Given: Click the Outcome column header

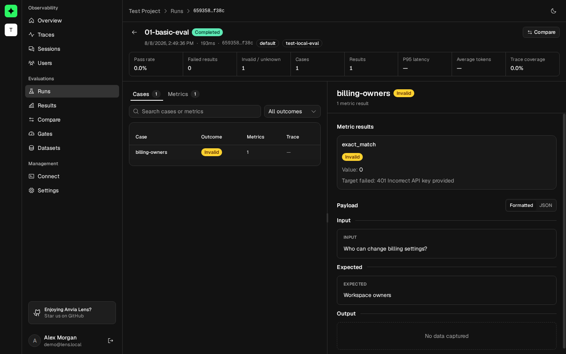Looking at the screenshot, I should [211, 137].
